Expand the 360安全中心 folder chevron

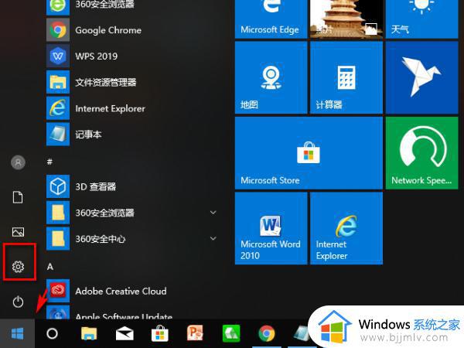pyautogui.click(x=213, y=238)
